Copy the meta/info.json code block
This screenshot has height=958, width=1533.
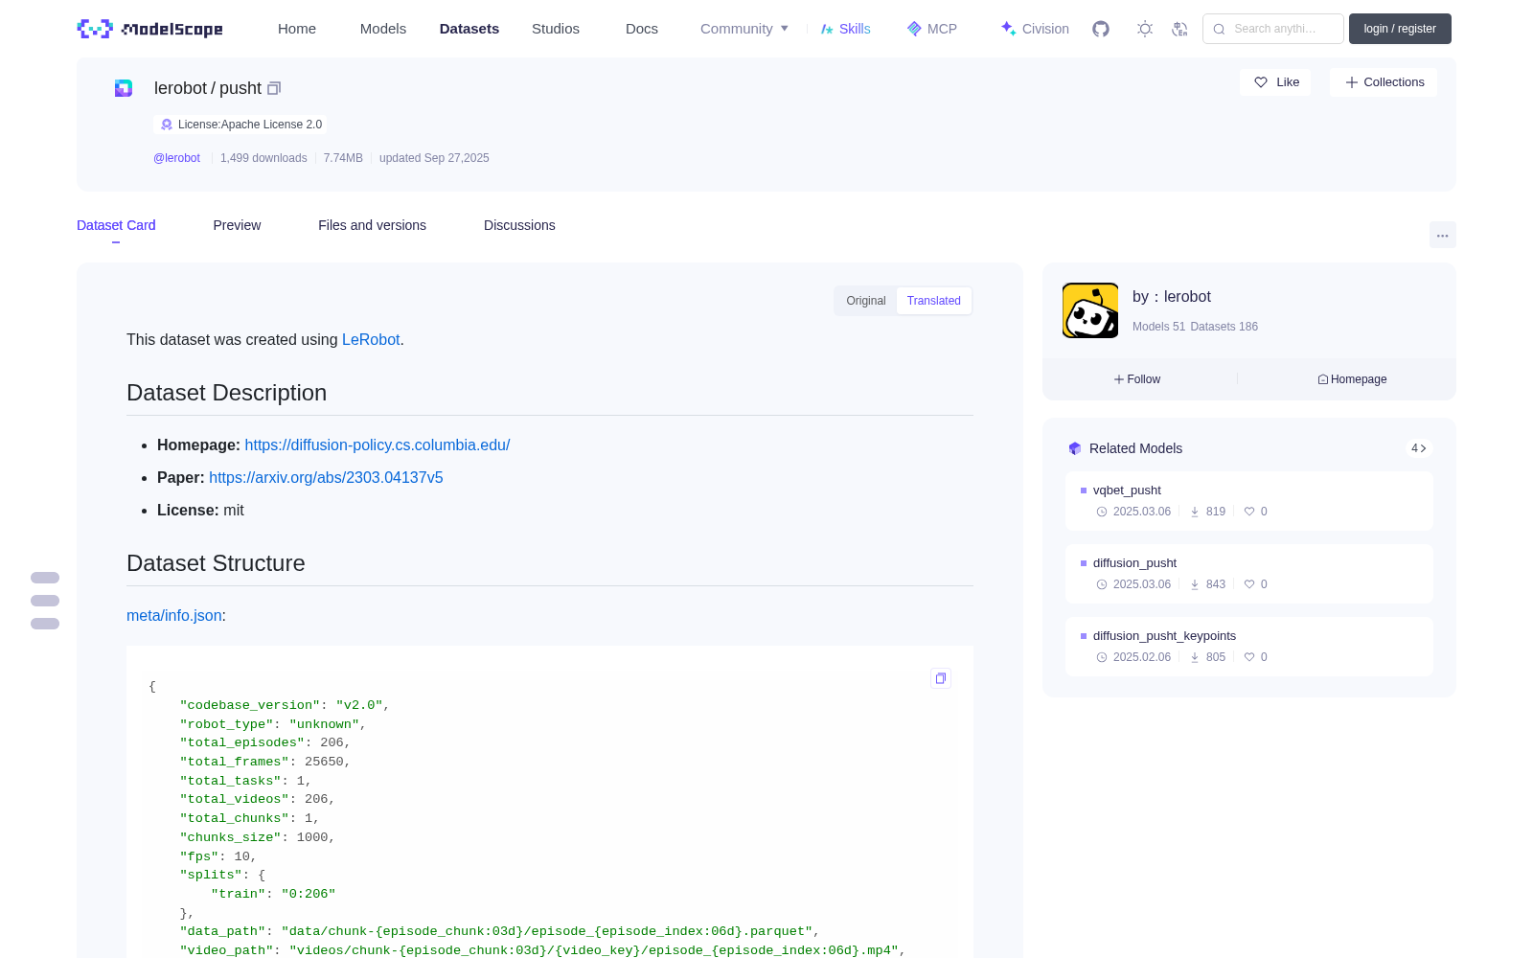coord(941,678)
